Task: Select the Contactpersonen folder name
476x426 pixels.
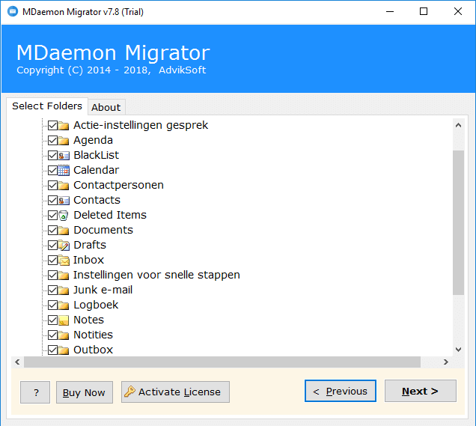Action: (x=119, y=185)
